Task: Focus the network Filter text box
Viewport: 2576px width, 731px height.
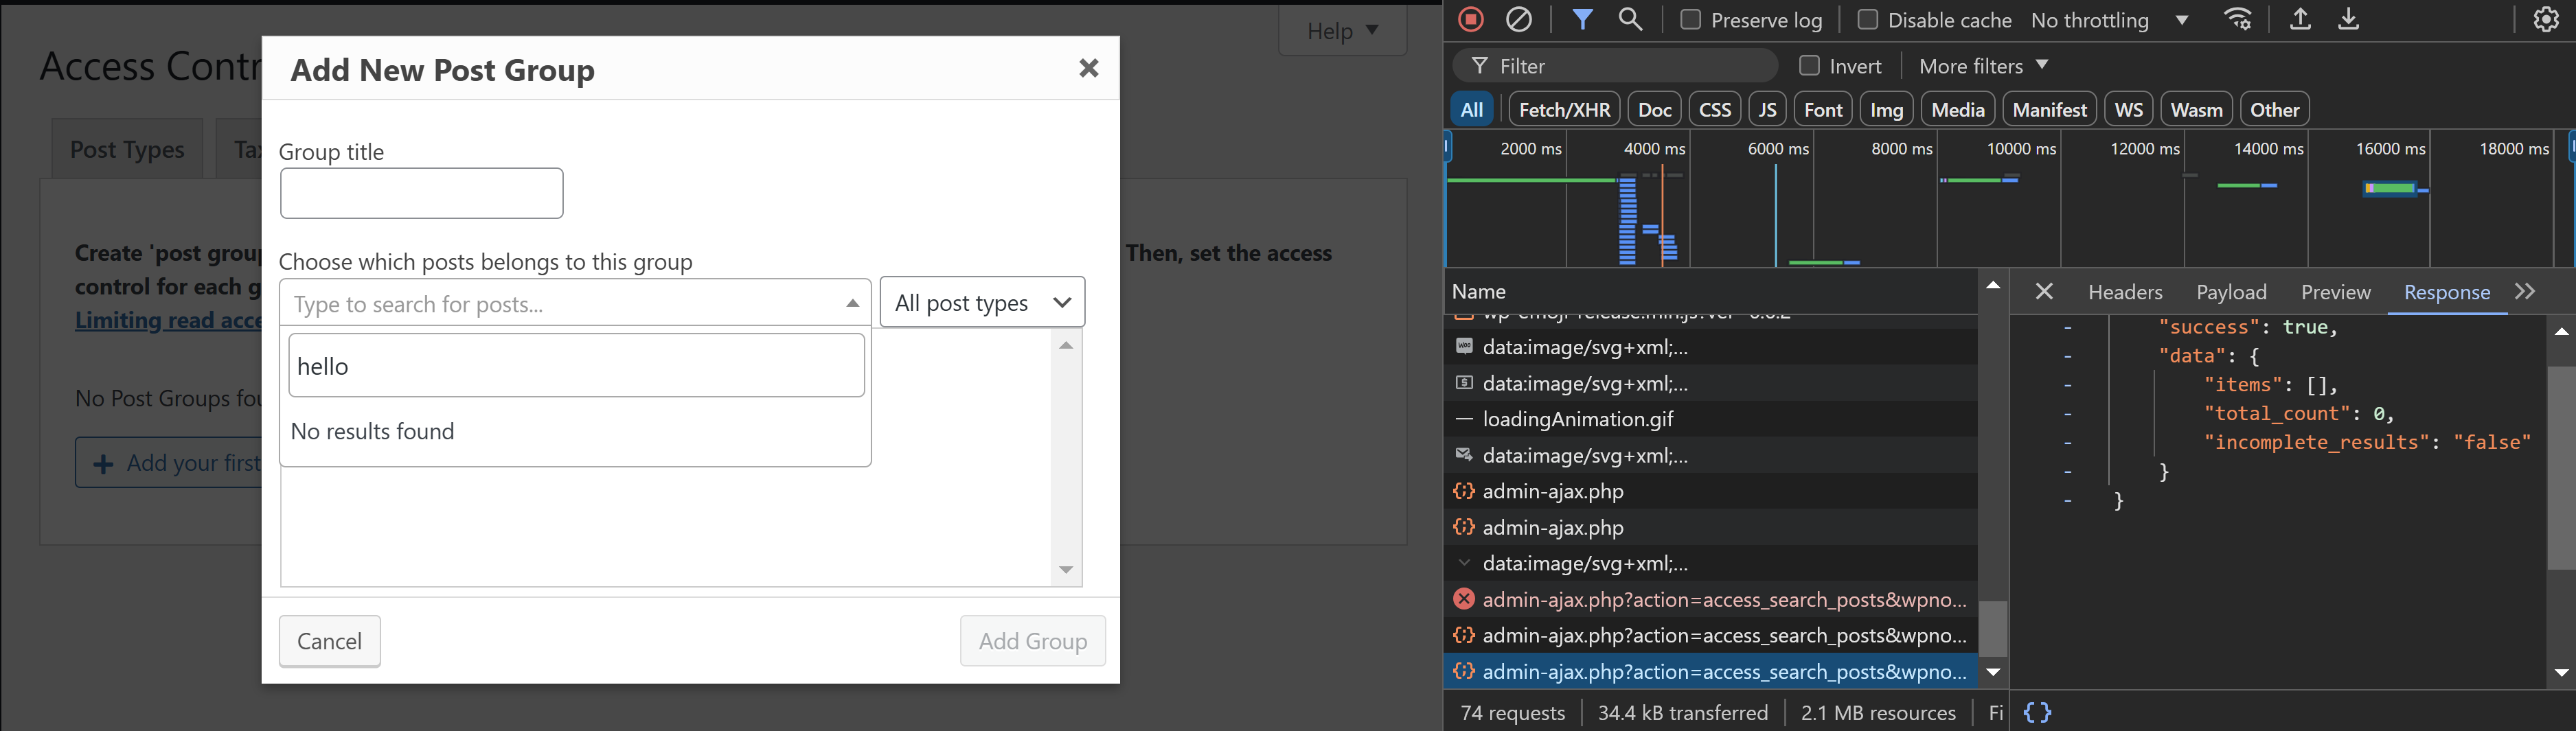Action: (1615, 66)
